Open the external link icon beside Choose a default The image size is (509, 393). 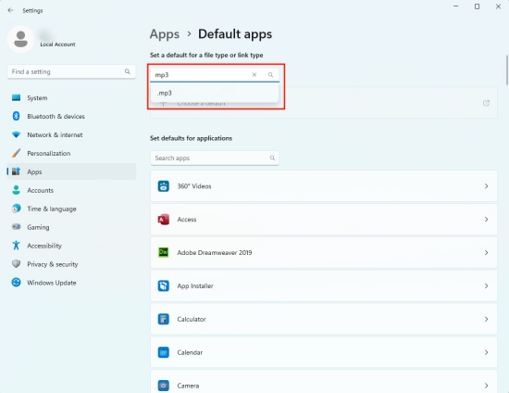click(486, 103)
